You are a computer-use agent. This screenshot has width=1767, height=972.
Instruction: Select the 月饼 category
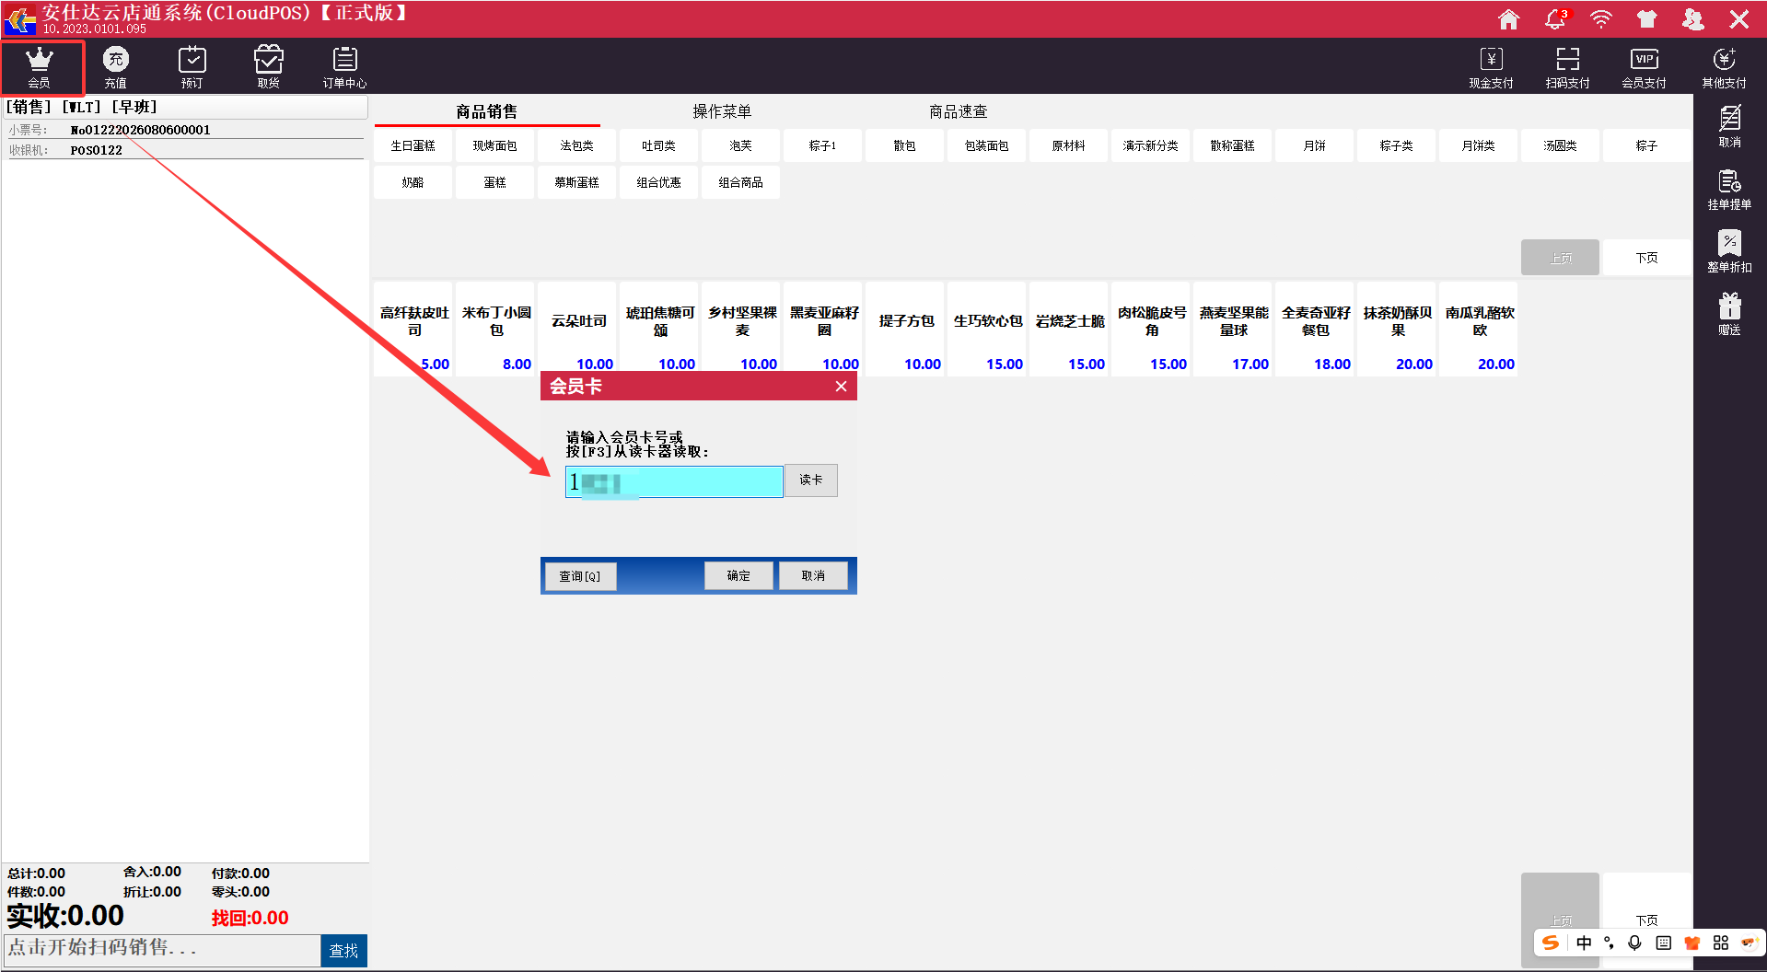point(1314,145)
